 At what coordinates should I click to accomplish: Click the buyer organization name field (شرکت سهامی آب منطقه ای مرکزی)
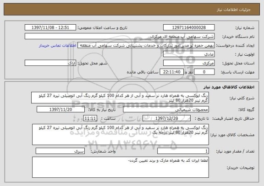(120, 36)
